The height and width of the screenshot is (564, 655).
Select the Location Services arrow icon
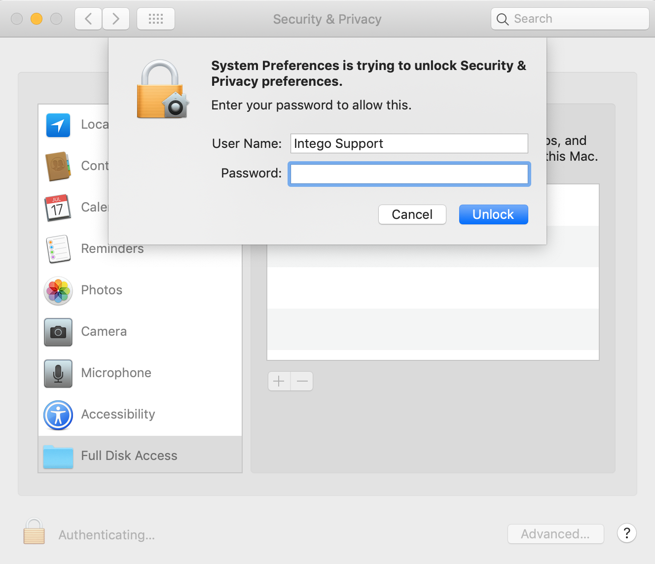click(58, 125)
